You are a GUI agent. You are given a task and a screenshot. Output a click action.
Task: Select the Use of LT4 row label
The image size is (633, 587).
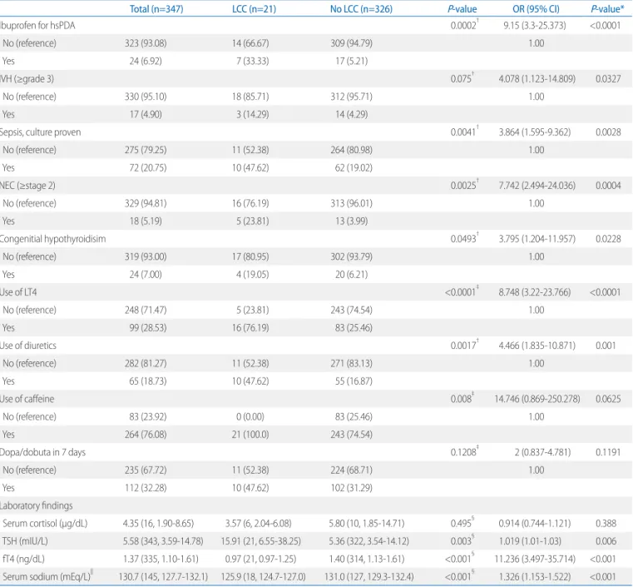pos(18,292)
